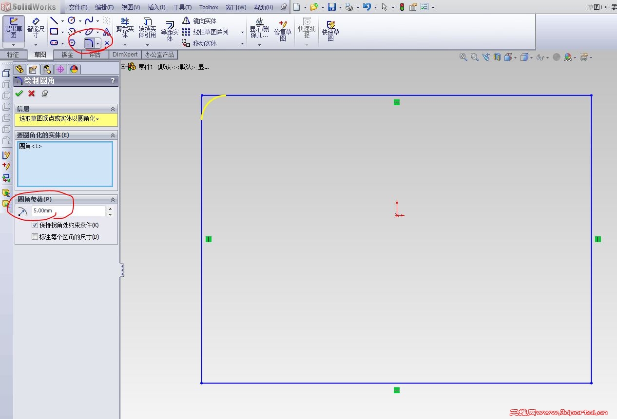
Task: Click Rapid Sketch (快速草图) tool
Action: pyautogui.click(x=330, y=30)
